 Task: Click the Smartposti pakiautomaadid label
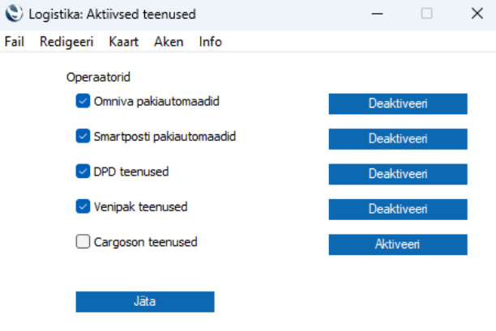165,137
